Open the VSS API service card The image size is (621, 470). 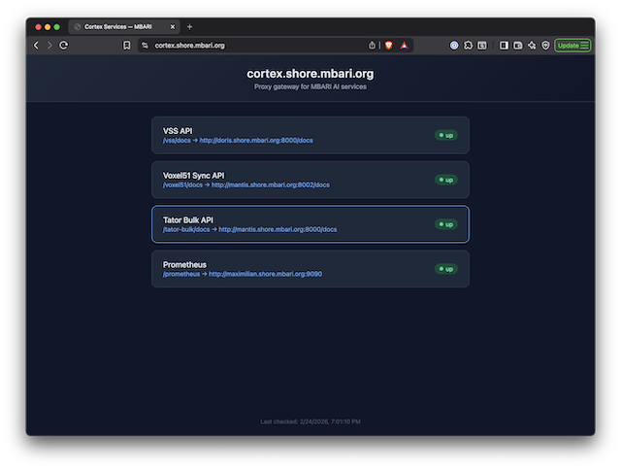(310, 135)
